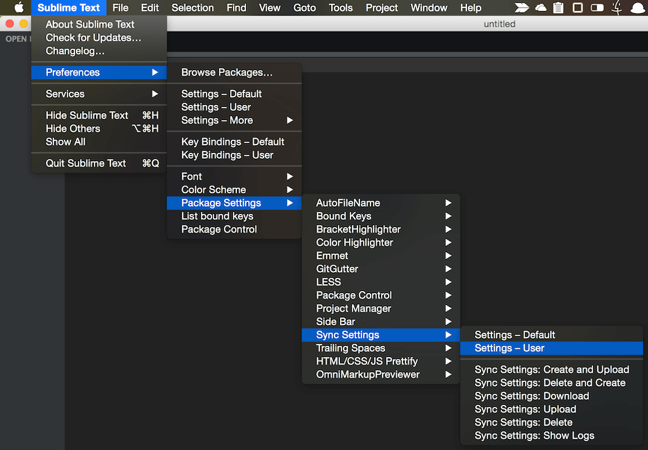This screenshot has height=450, width=648.
Task: Select About Sublime Text
Action: point(99,24)
